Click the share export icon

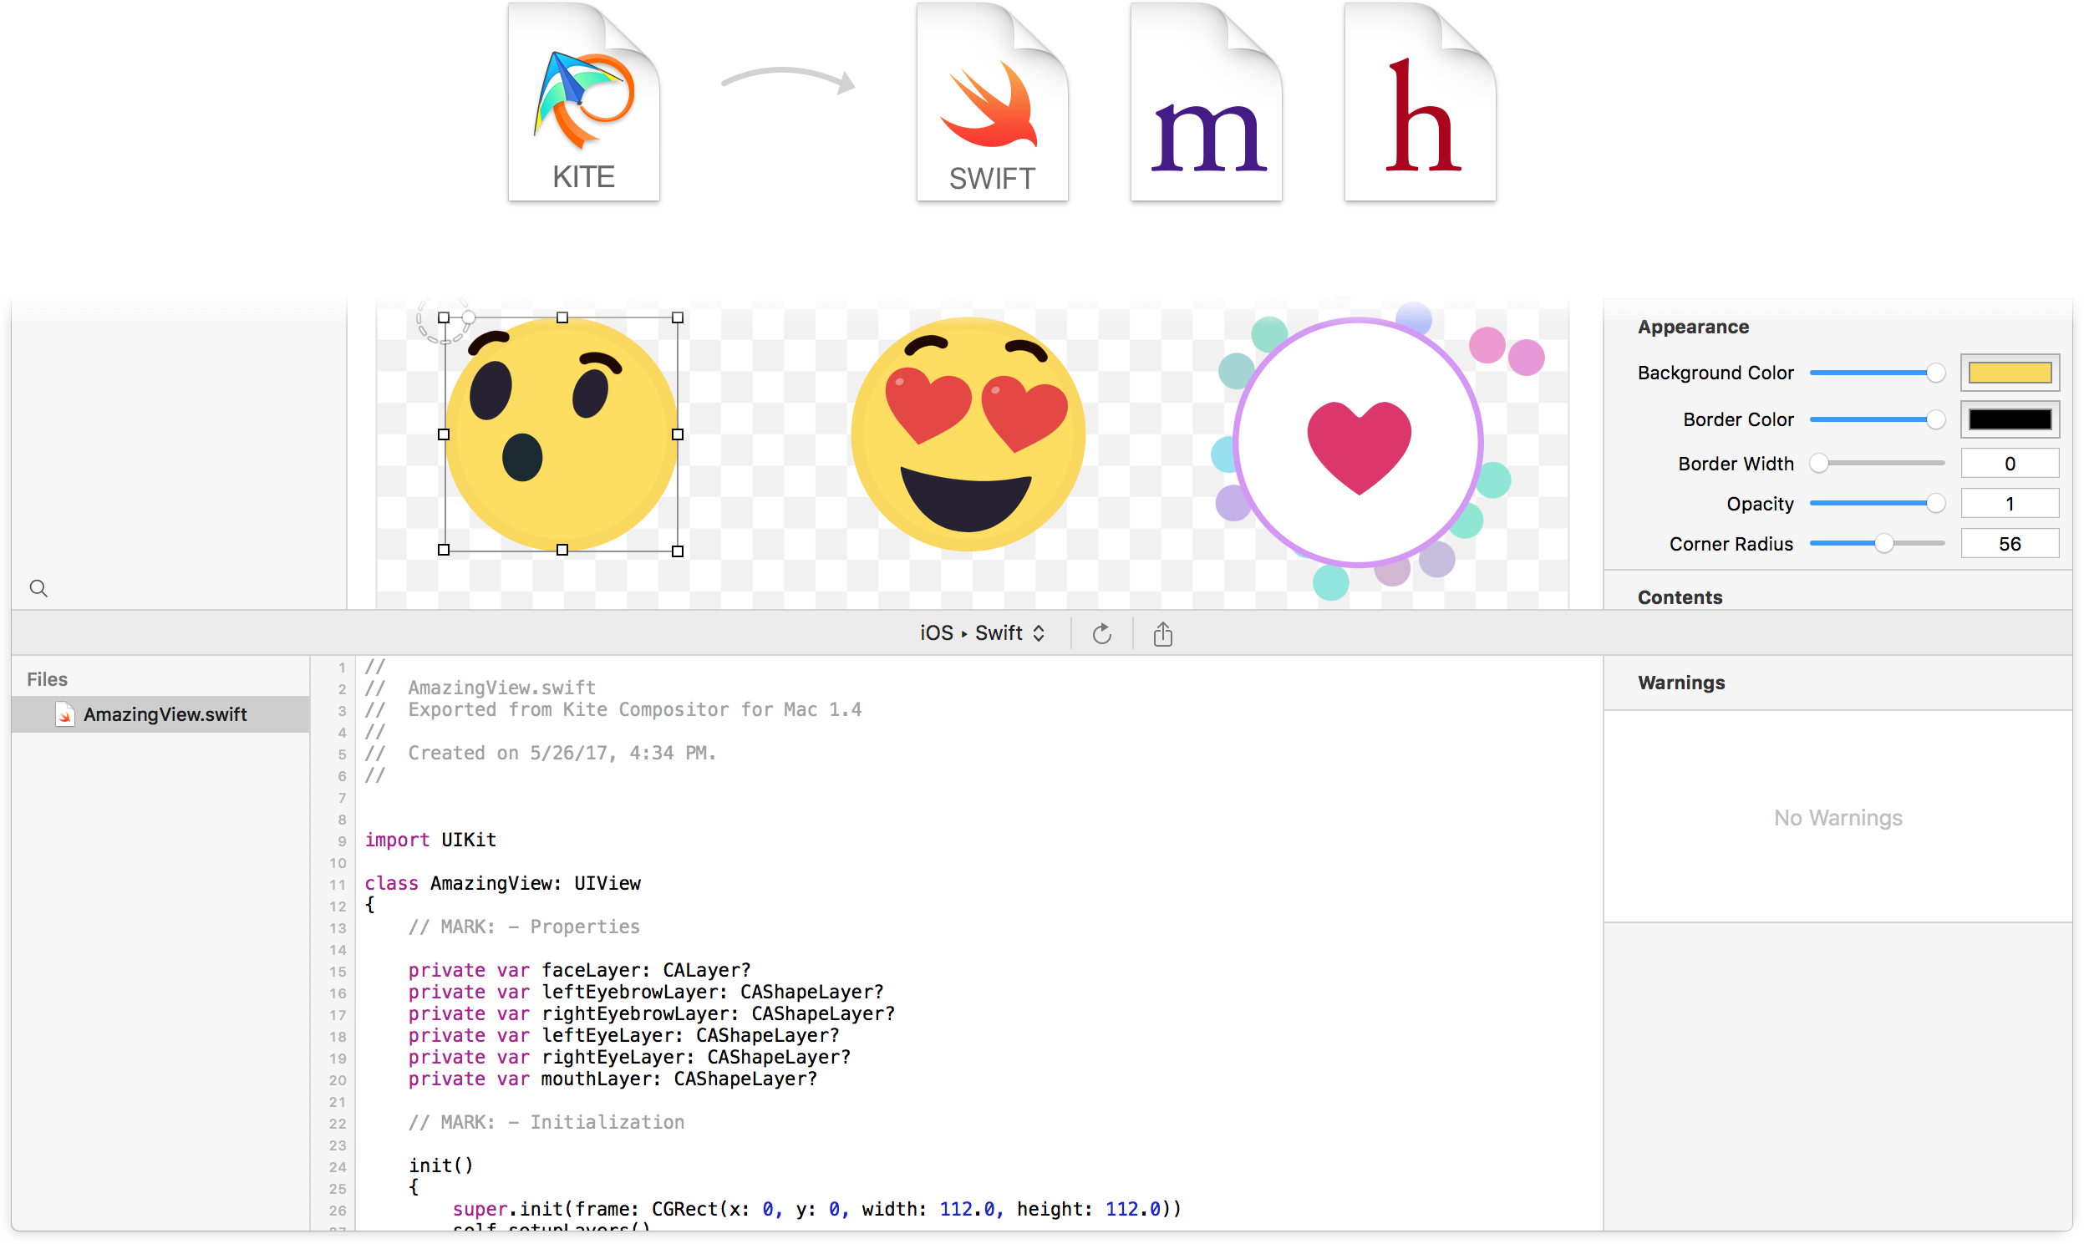click(x=1161, y=634)
